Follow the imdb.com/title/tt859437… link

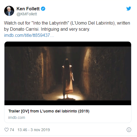click(29, 35)
